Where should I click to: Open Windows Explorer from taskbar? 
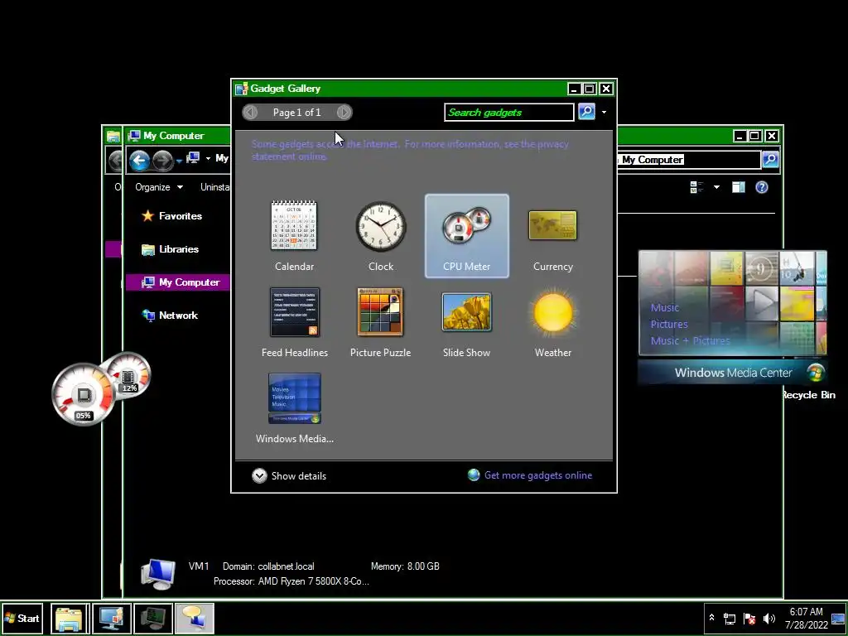click(x=70, y=618)
